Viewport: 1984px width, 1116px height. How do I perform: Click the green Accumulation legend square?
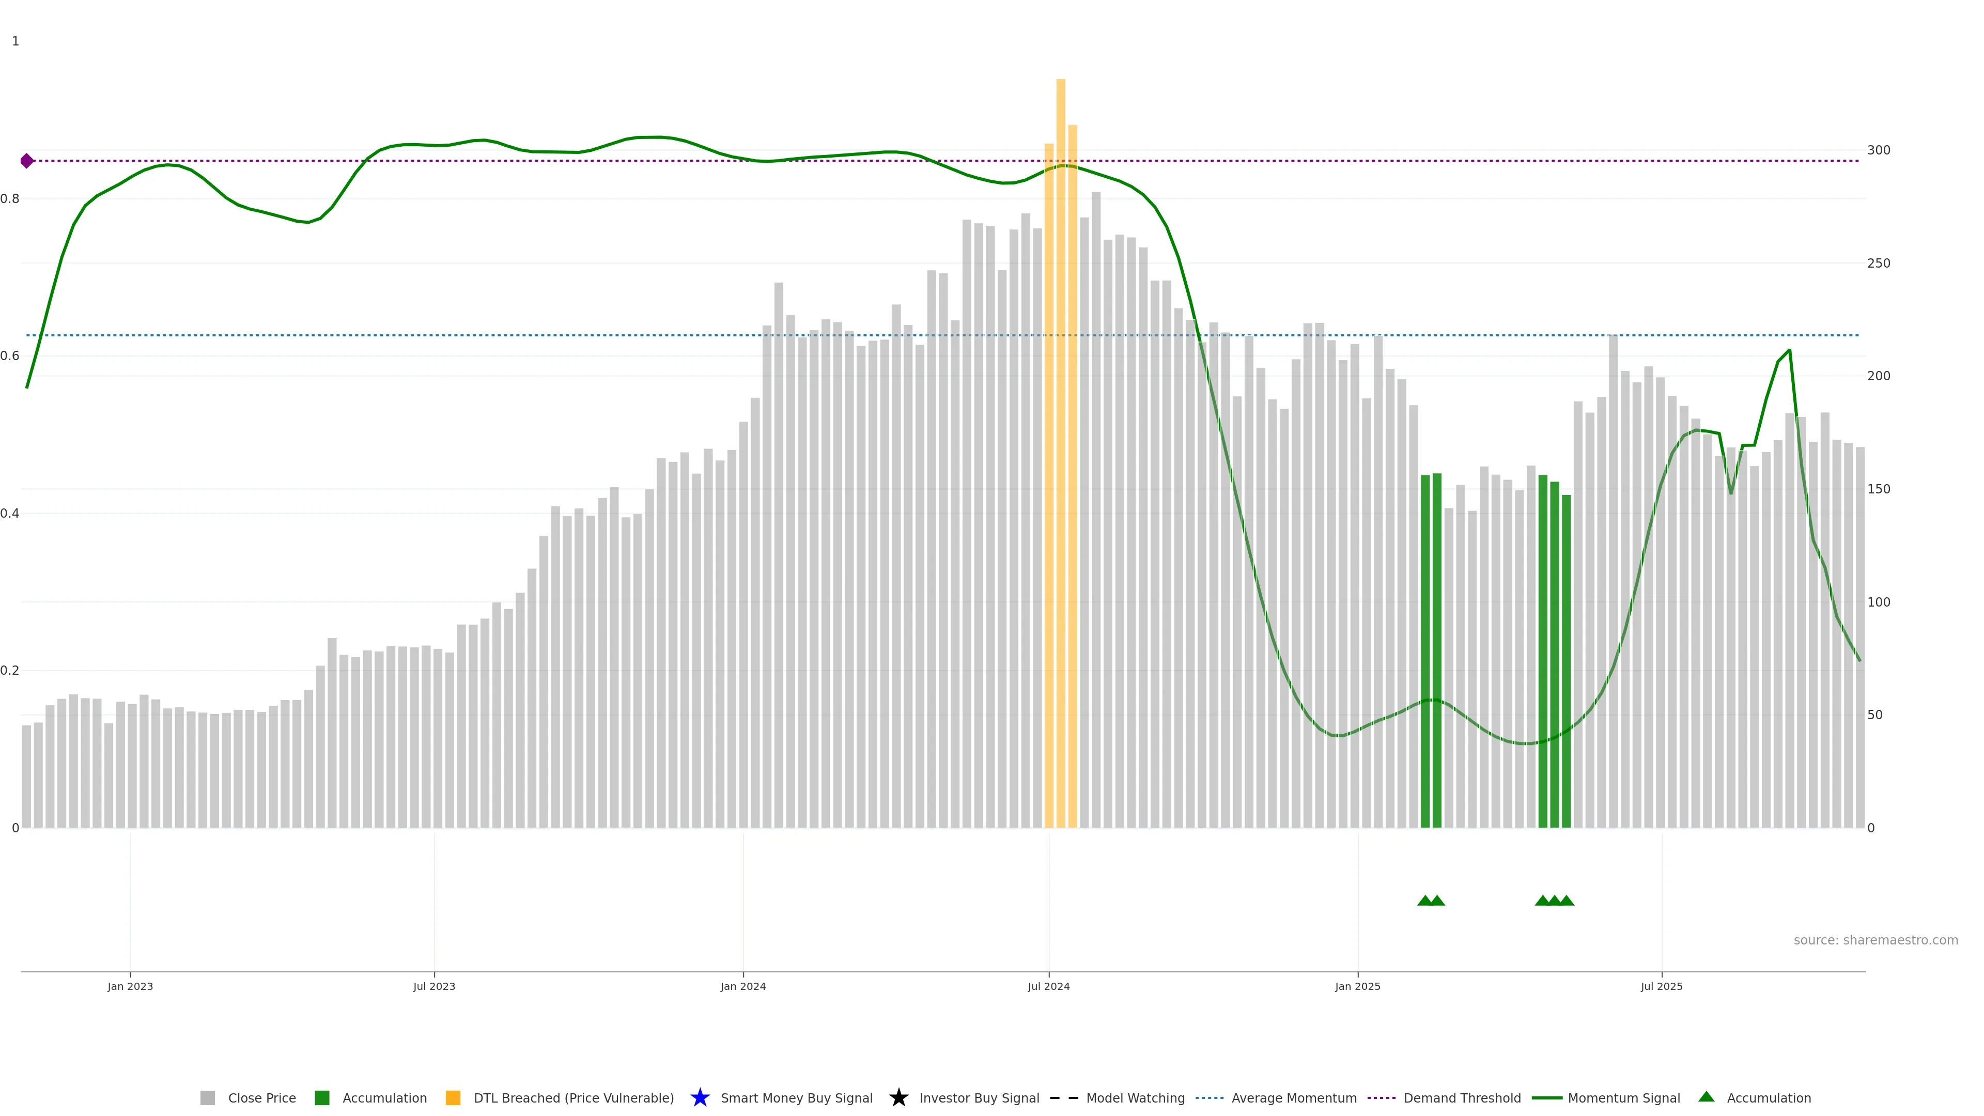[x=322, y=1097]
